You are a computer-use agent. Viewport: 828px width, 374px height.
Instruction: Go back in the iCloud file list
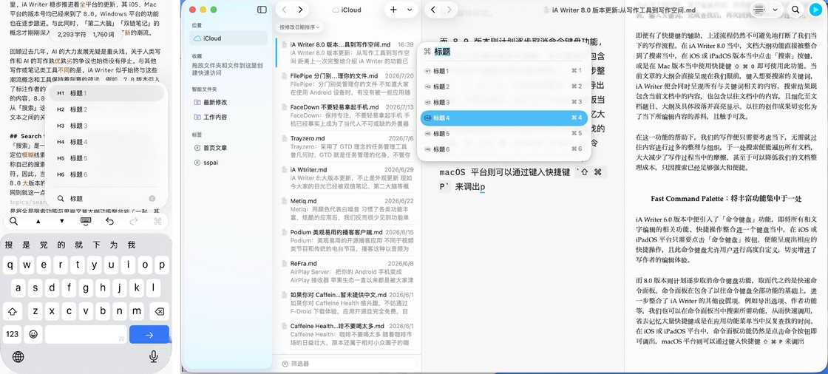point(284,10)
